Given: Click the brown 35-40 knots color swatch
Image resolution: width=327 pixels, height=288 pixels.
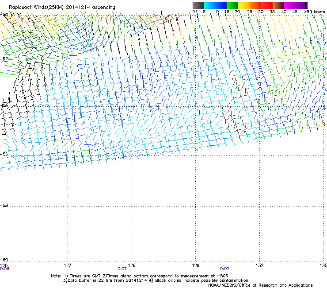Looking at the screenshot, I should tap(278, 5).
